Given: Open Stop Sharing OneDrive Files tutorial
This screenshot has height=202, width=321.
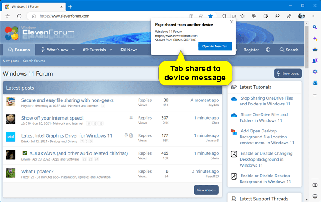Looking at the screenshot, I should 266,101.
